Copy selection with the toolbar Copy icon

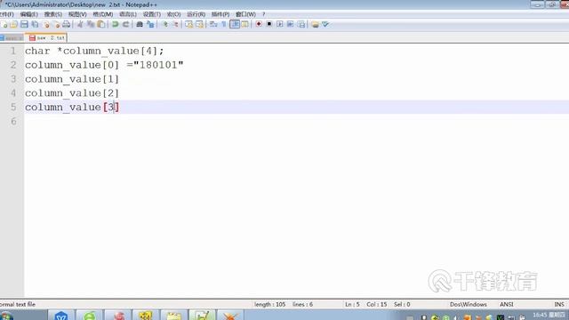[91, 24]
